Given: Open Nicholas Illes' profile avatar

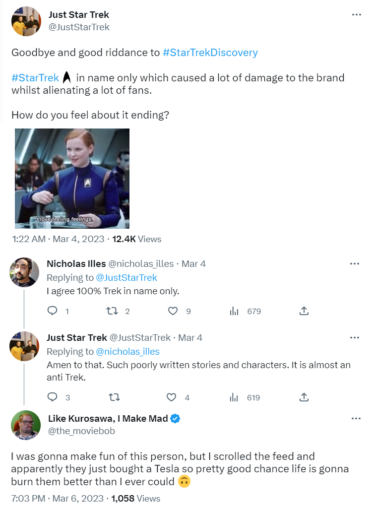Looking at the screenshot, I should (24, 272).
